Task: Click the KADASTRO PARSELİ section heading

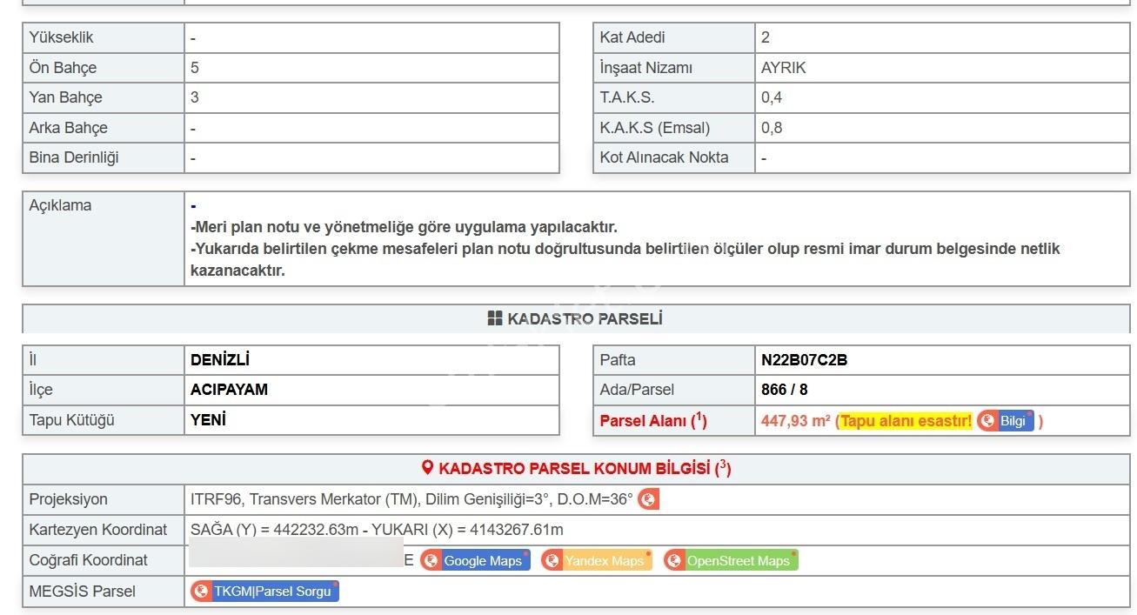Action: 585,319
